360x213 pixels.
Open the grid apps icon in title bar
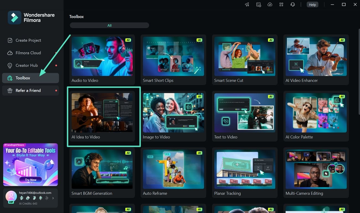(281, 5)
